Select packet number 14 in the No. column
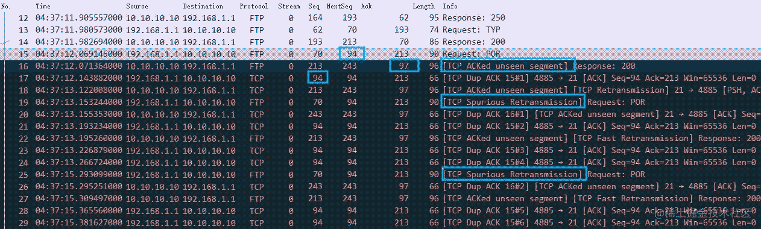 pyautogui.click(x=24, y=42)
